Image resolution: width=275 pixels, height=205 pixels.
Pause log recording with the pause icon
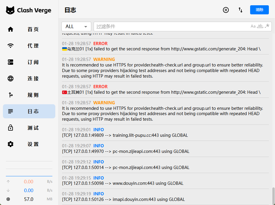point(226,10)
